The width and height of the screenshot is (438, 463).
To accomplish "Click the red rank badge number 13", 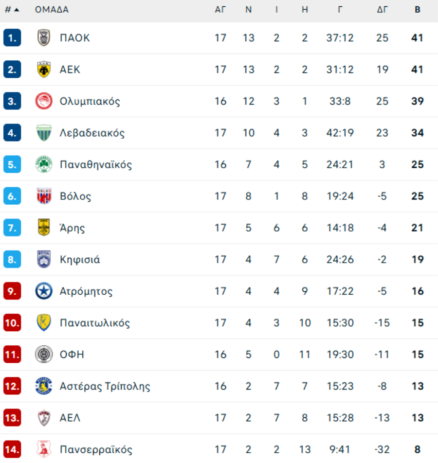I will pyautogui.click(x=12, y=418).
